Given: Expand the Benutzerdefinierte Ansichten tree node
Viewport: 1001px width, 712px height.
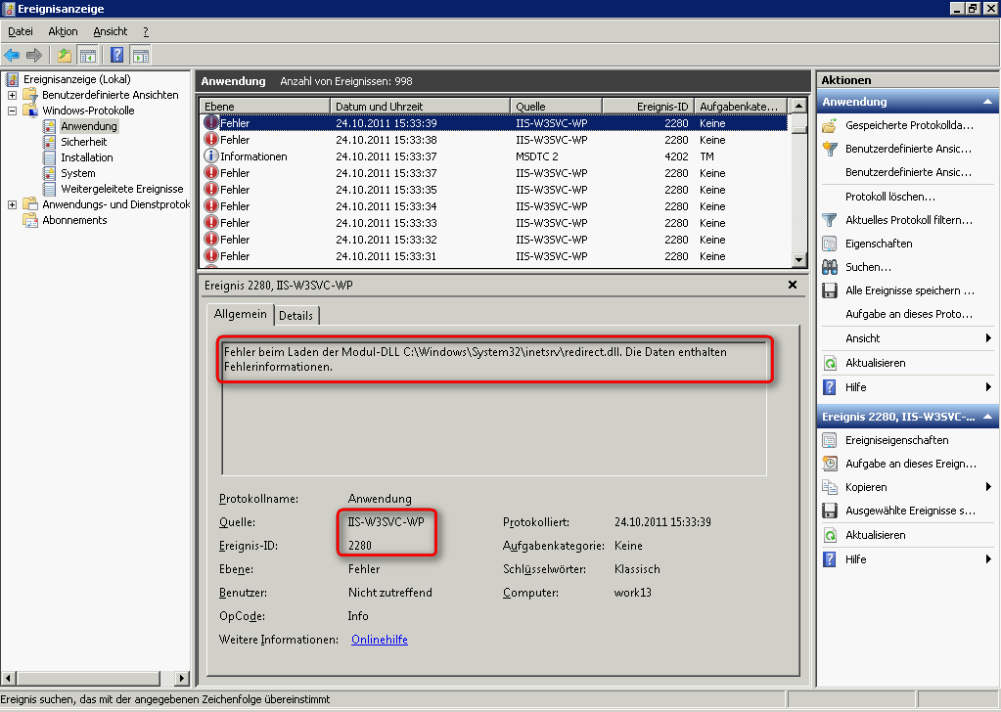Looking at the screenshot, I should (12, 95).
